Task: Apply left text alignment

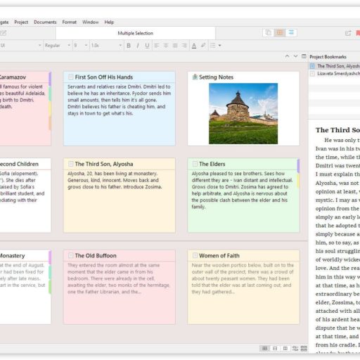Action: point(157,46)
